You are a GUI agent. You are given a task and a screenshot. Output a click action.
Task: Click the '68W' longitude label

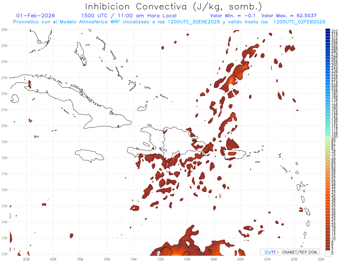(x=214, y=259)
